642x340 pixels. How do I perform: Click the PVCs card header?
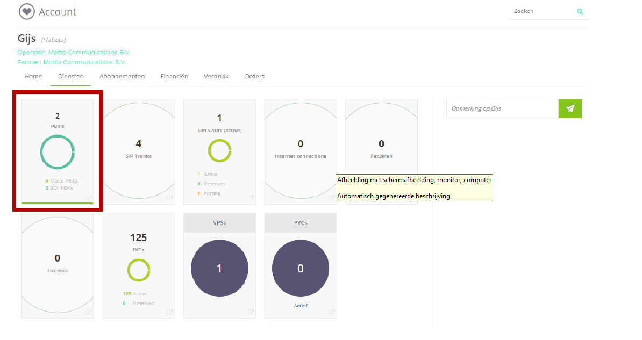coord(301,223)
